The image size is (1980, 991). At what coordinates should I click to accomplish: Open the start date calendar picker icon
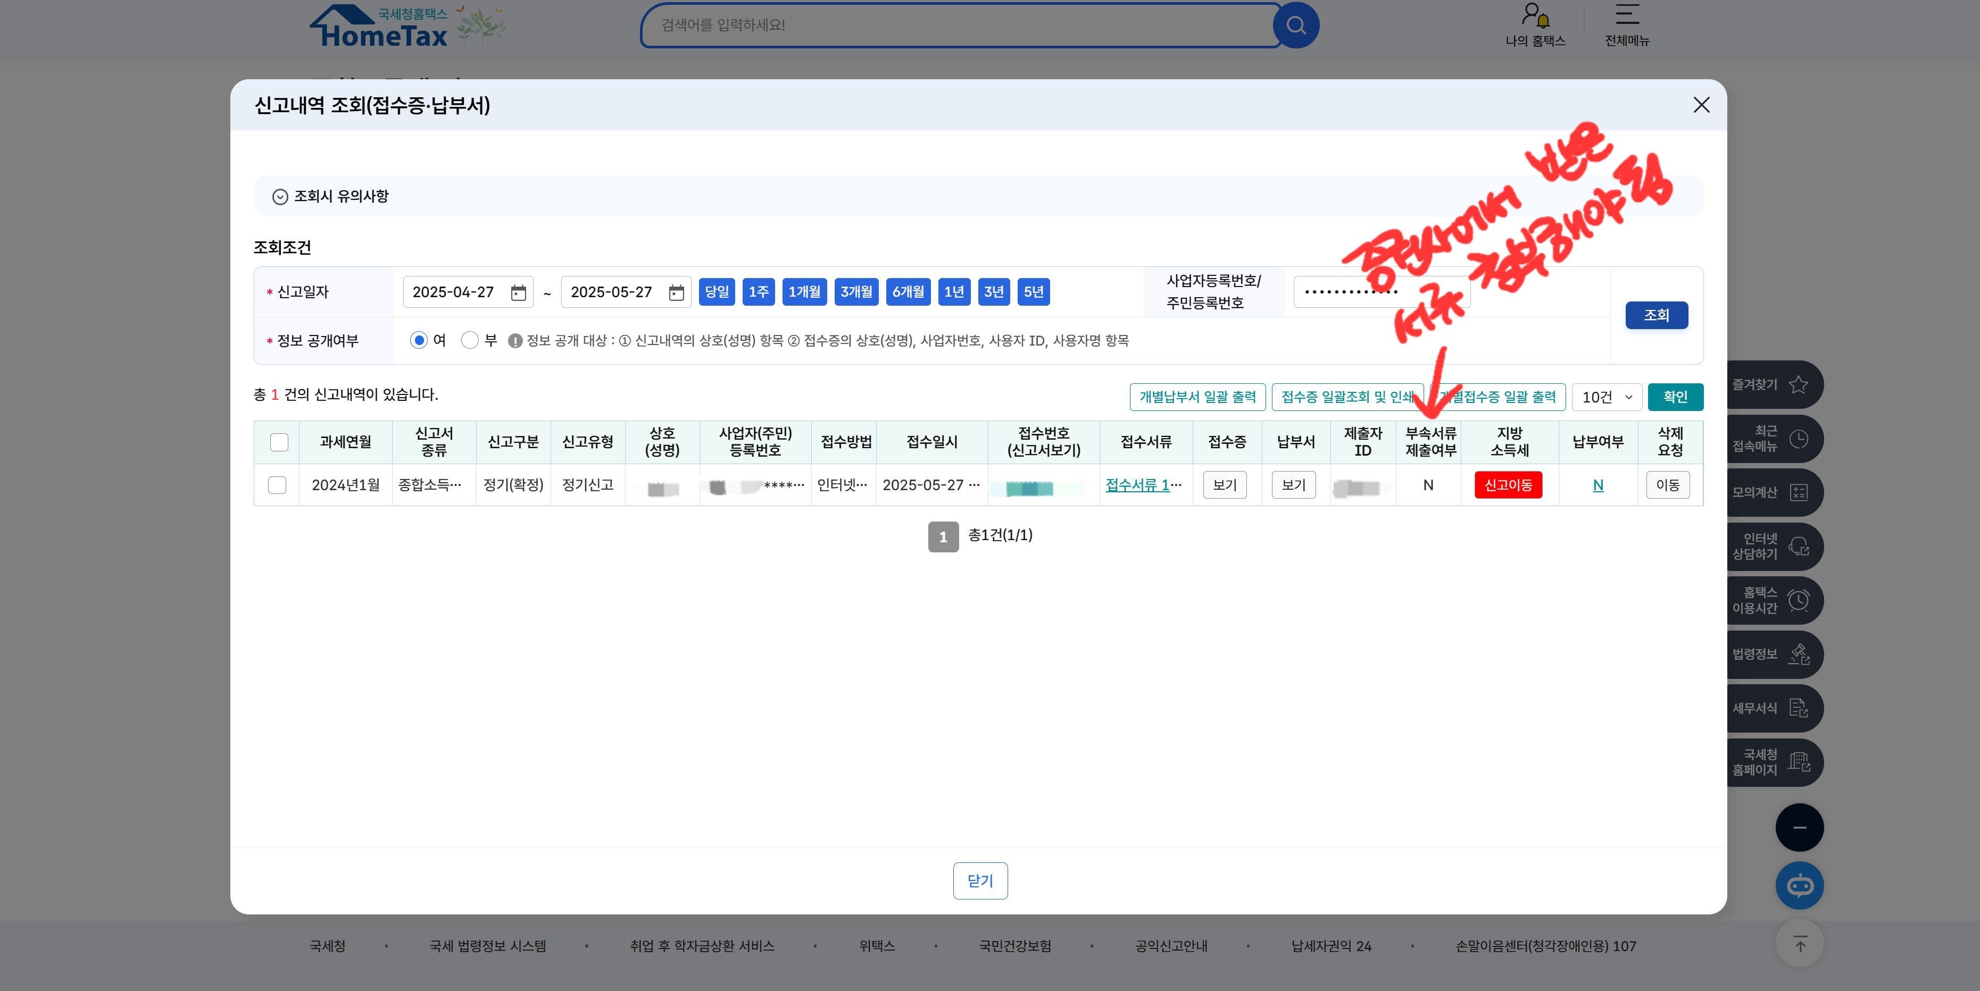point(518,293)
